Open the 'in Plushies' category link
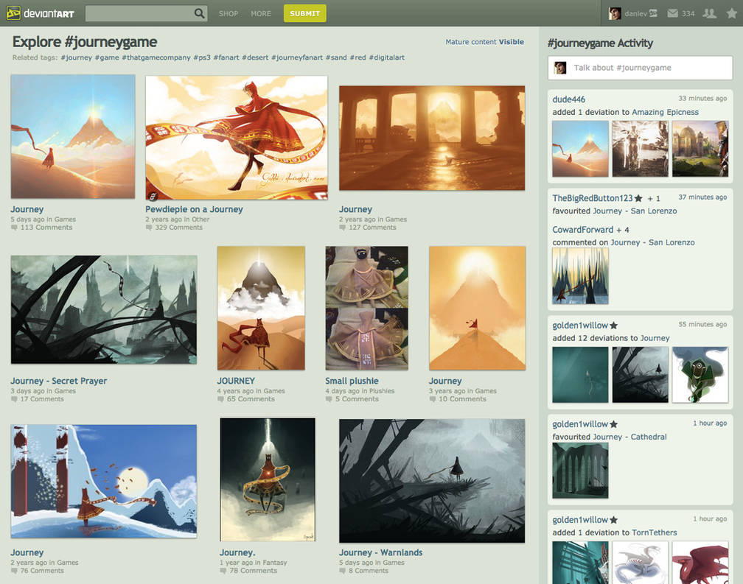 [377, 391]
